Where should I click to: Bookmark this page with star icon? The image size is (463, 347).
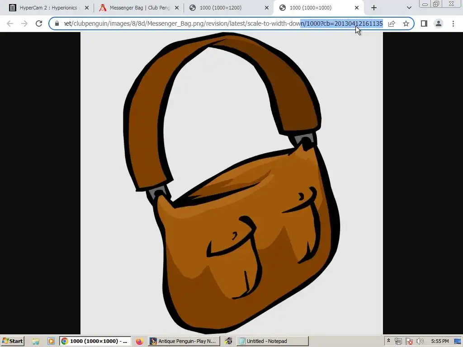[x=406, y=23]
